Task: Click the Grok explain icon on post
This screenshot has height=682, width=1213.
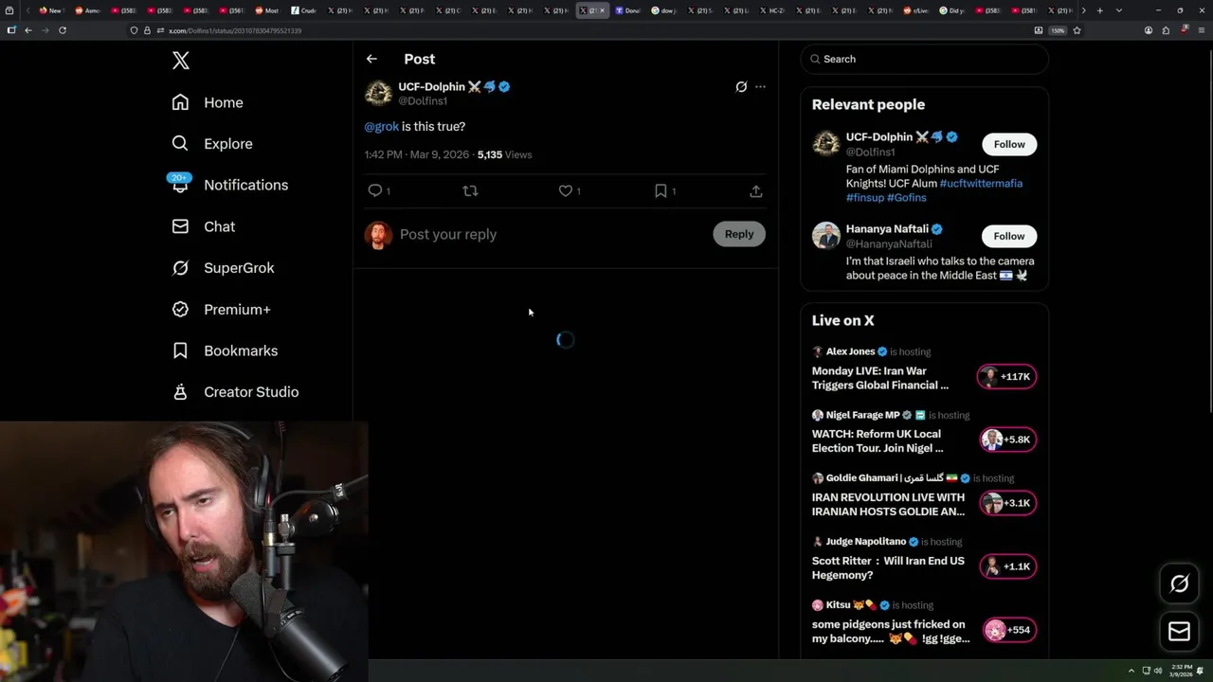Action: click(x=741, y=86)
